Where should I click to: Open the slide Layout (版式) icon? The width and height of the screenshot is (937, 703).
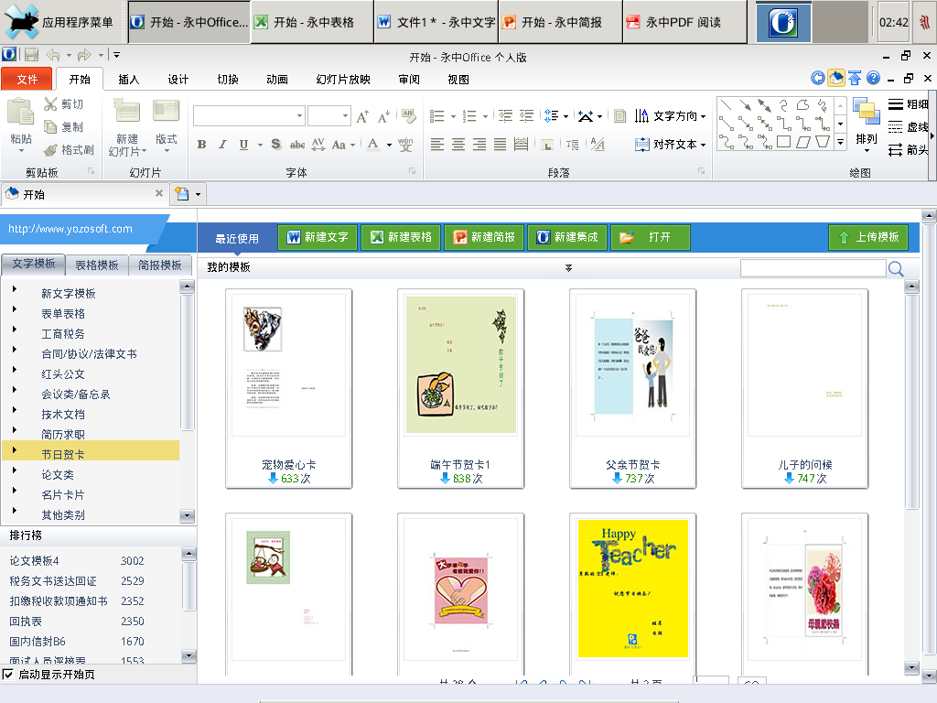[167, 111]
